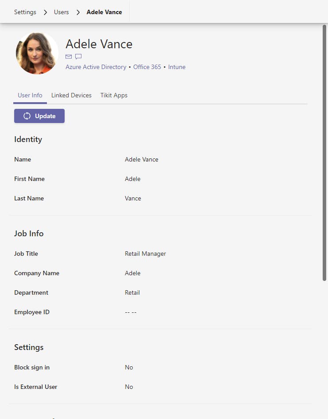Click Adele Vance breadcrumb entry
328x419 pixels.
tap(104, 12)
